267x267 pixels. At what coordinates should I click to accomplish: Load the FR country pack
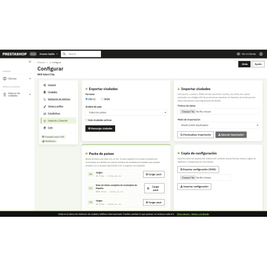(154, 203)
